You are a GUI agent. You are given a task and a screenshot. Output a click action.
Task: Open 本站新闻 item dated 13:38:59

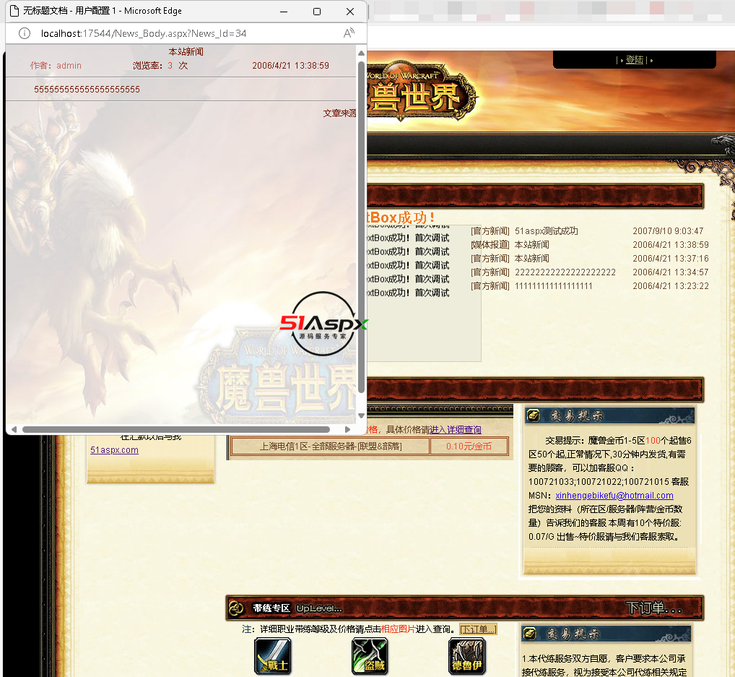(532, 245)
